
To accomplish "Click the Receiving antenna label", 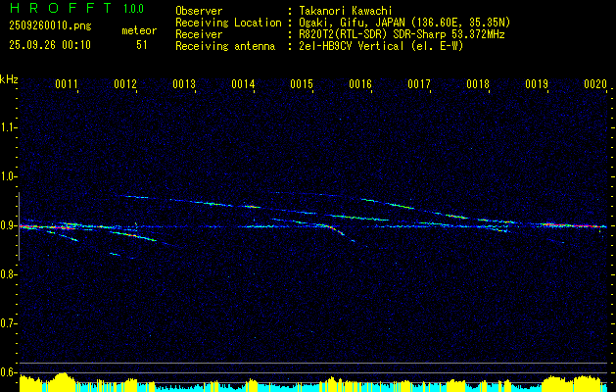I will 225,46.
